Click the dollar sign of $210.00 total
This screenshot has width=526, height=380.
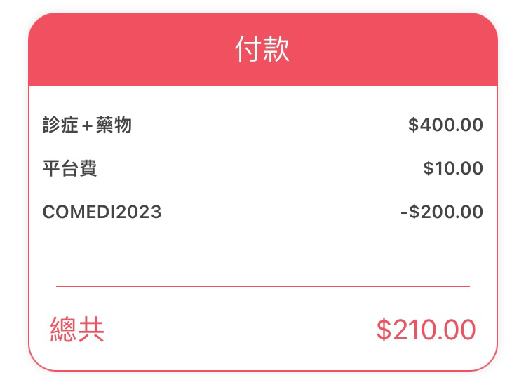tap(384, 330)
